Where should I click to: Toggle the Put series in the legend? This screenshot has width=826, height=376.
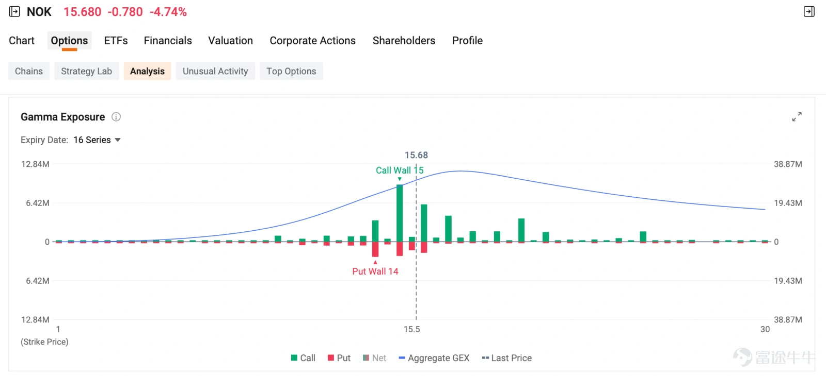339,358
